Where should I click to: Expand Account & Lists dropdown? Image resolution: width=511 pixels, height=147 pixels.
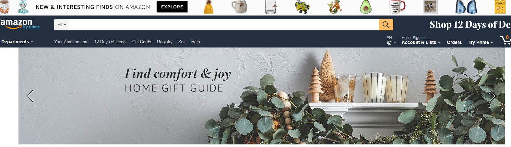coord(421,42)
